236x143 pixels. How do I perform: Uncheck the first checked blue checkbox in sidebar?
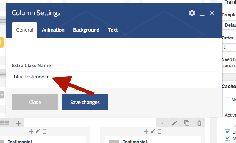point(227,132)
